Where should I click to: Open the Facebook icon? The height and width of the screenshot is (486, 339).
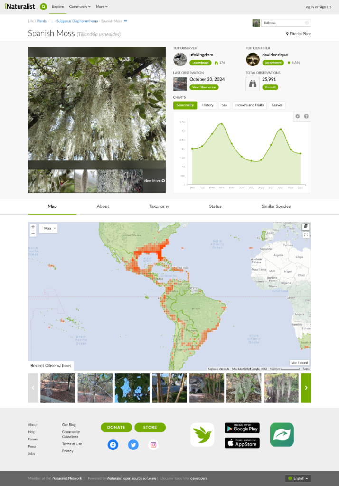(x=113, y=445)
